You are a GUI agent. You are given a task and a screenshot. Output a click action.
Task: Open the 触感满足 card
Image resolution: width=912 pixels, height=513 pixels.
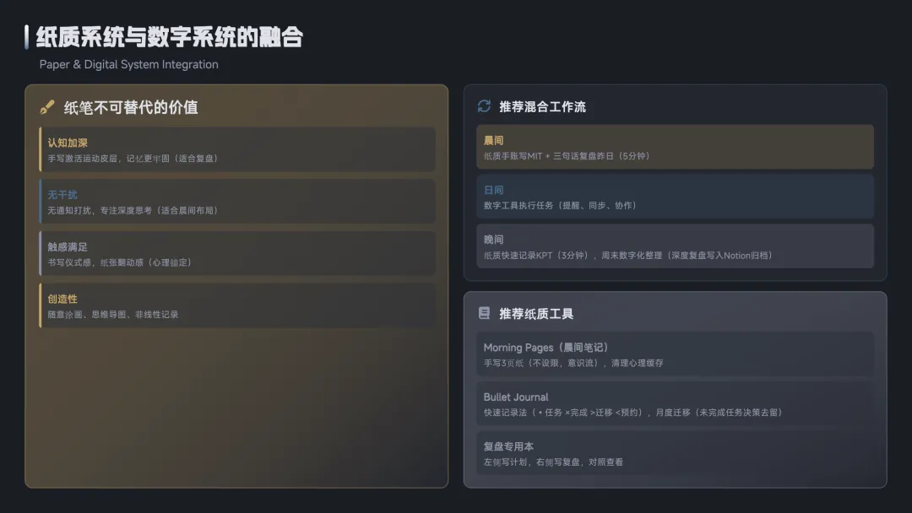tap(237, 253)
